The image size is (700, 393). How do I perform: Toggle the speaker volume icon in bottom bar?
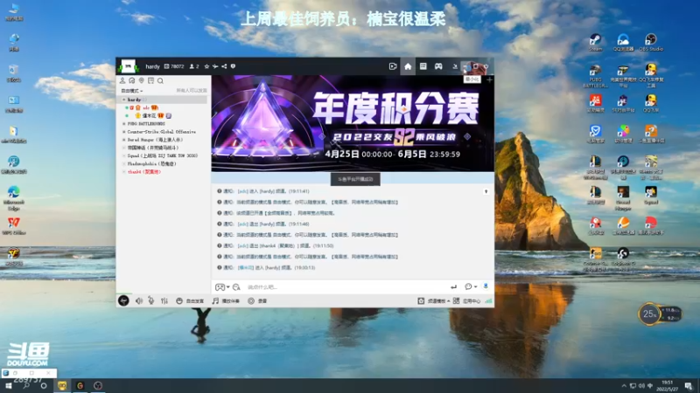click(x=139, y=301)
